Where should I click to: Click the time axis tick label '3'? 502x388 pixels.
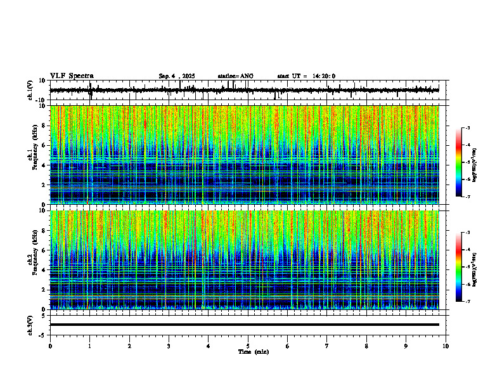pos(169,346)
